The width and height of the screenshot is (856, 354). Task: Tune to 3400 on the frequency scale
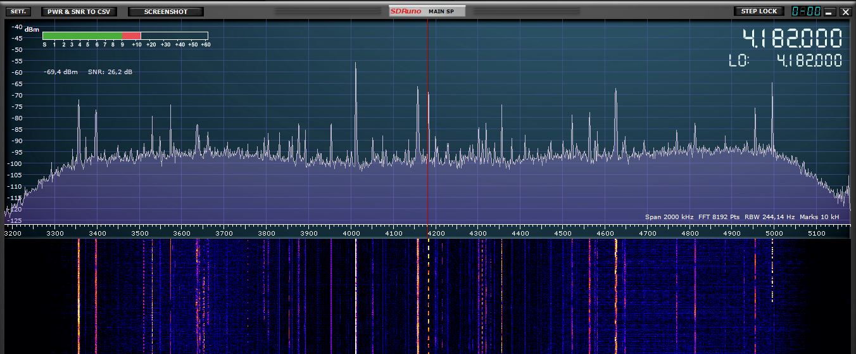[97, 234]
